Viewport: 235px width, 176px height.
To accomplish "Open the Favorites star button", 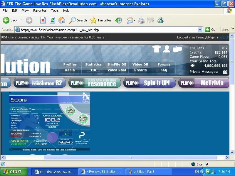I will pyautogui.click(x=101, y=20).
